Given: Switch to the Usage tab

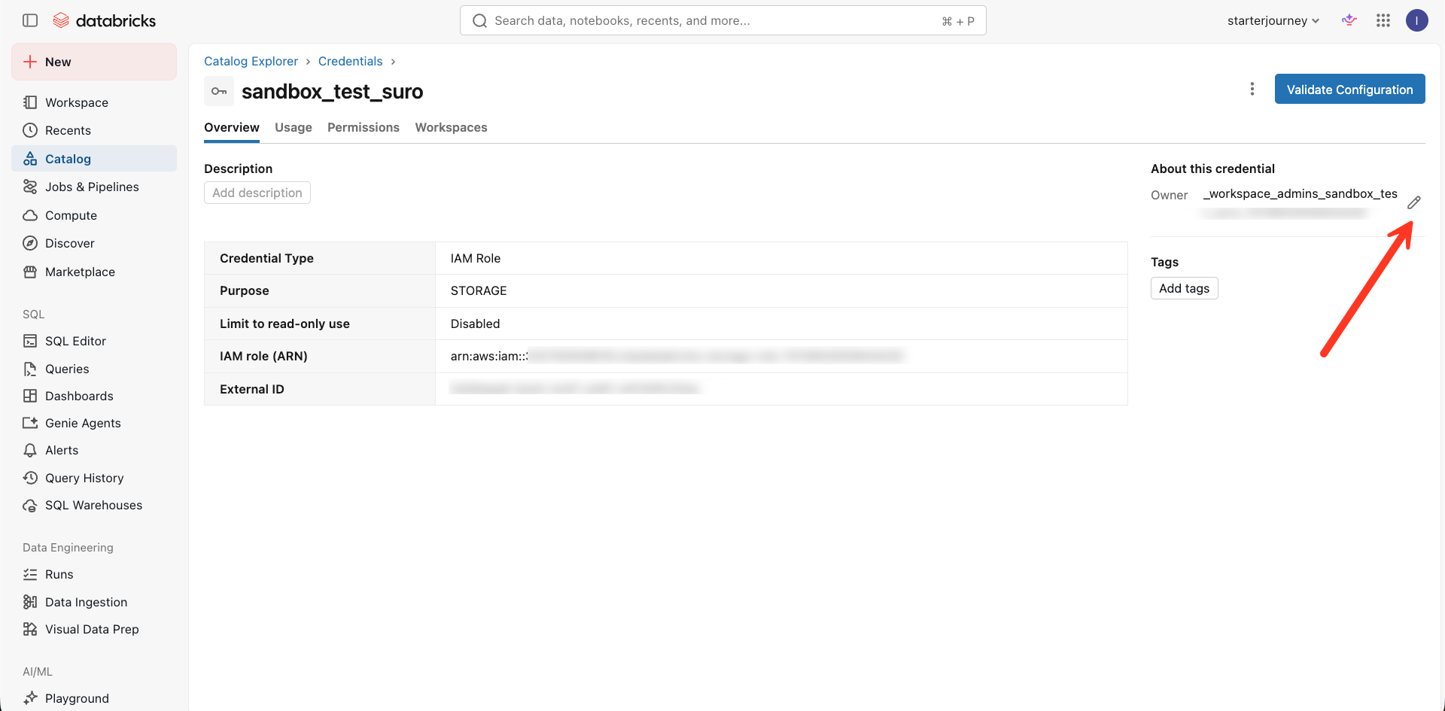Looking at the screenshot, I should (x=294, y=127).
